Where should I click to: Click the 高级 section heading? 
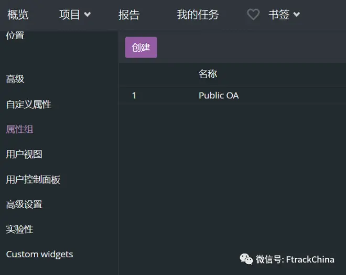click(15, 79)
